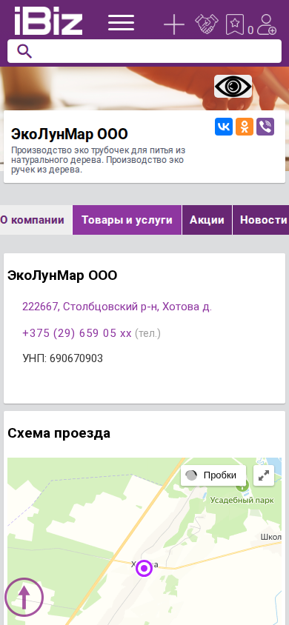Click the add user account icon

pos(266,24)
